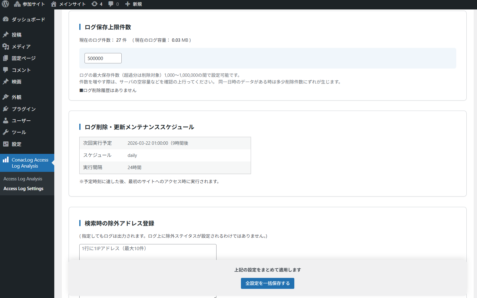
Task: Go to Access Log Settings submenu
Action: [23, 189]
